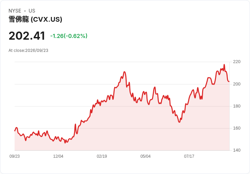Click the 220 price axis label
Viewport: 250px width, 174px height.
click(237, 62)
